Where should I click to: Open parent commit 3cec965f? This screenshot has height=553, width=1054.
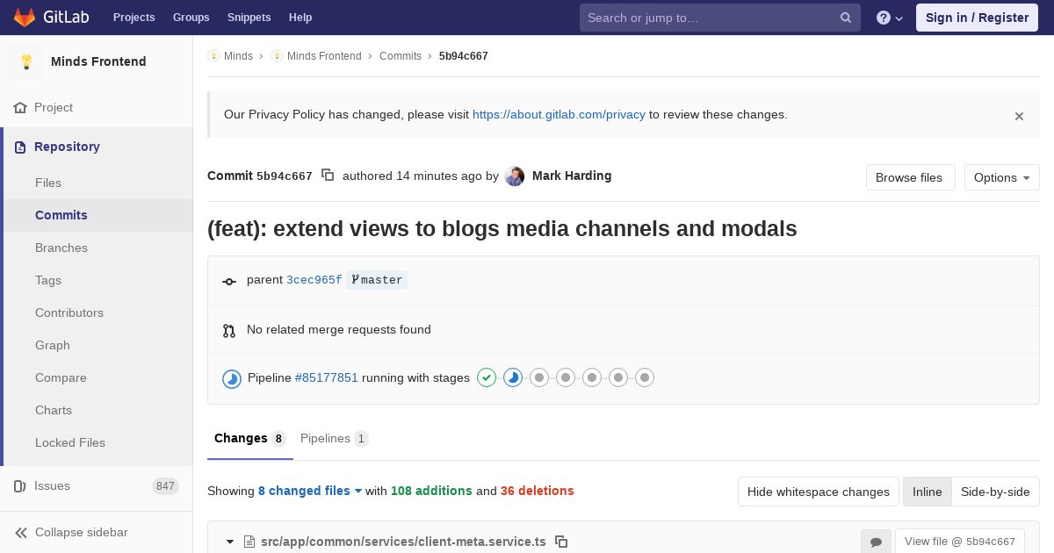314,280
